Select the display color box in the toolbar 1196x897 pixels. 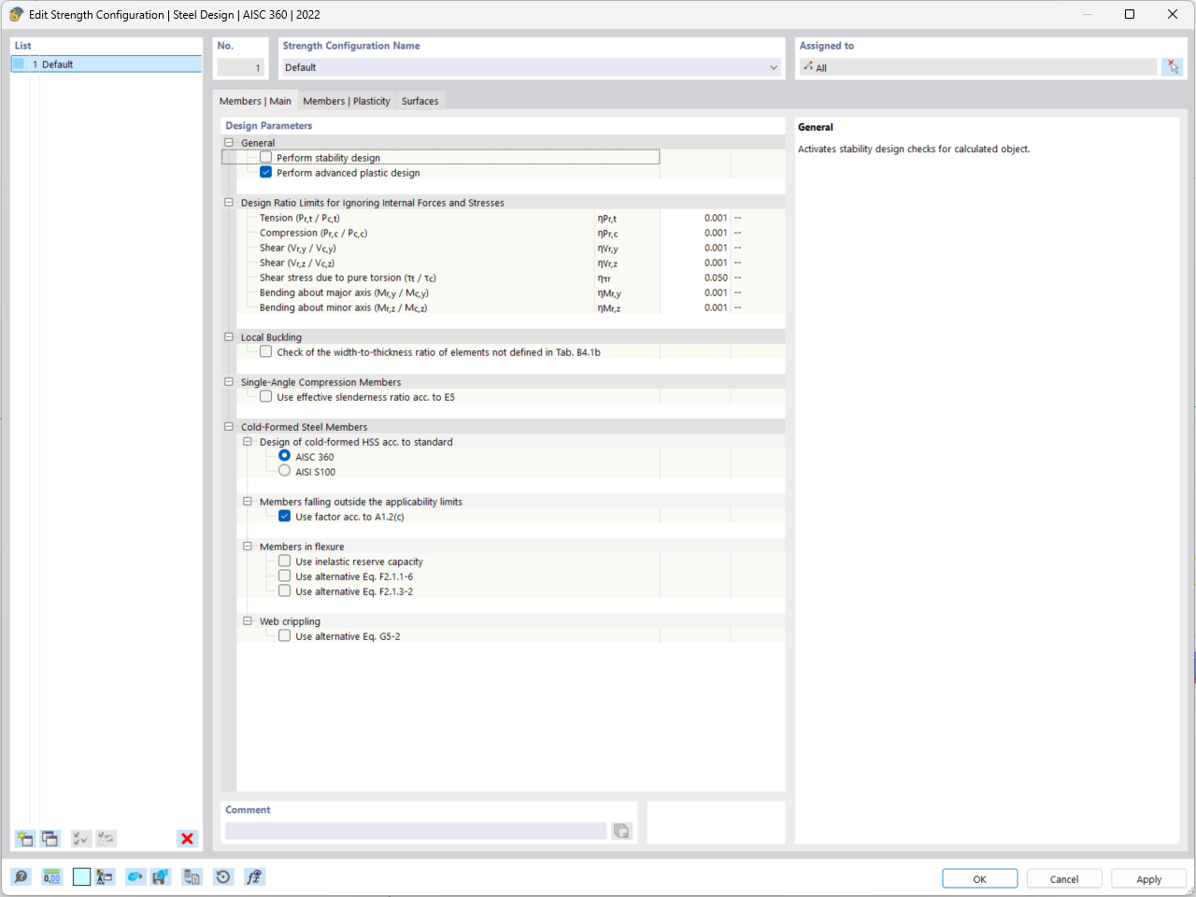pyautogui.click(x=81, y=876)
